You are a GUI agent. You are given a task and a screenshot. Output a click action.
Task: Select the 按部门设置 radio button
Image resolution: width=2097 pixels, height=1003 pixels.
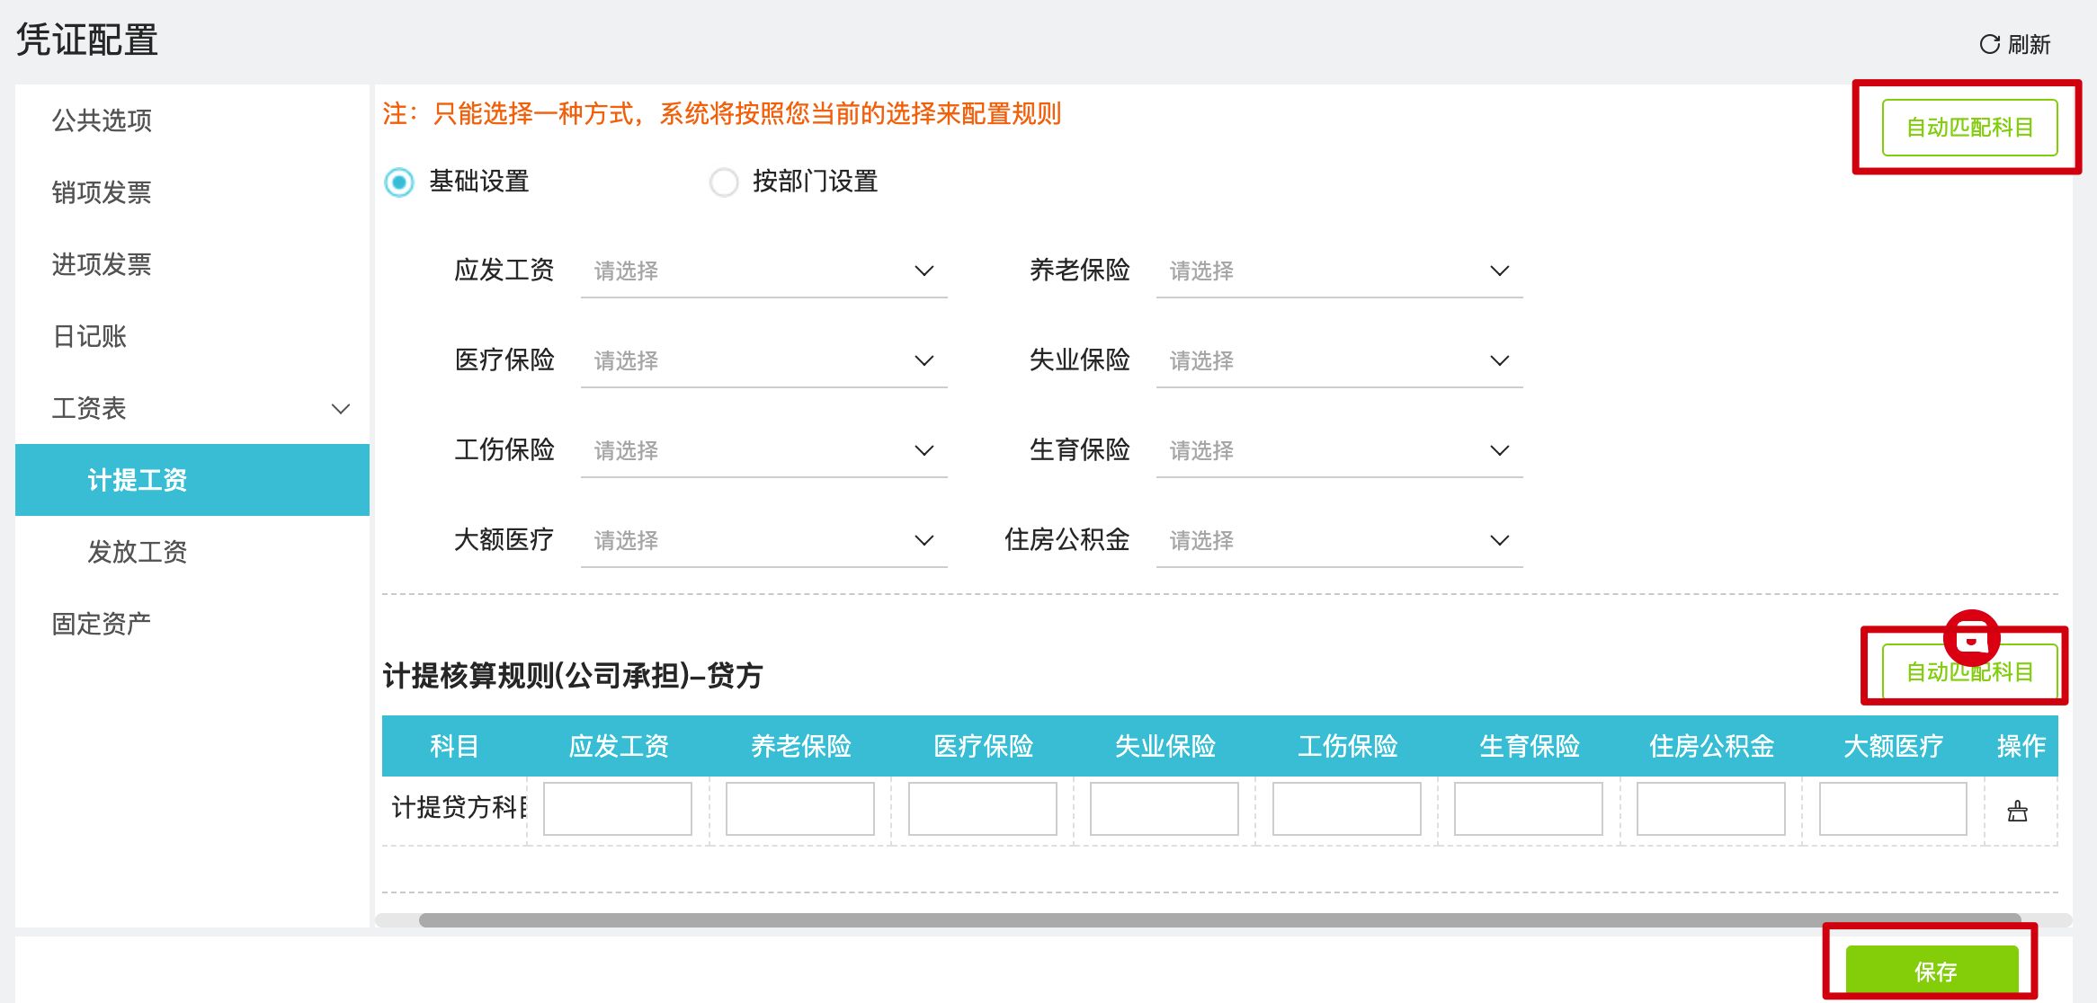click(x=724, y=182)
